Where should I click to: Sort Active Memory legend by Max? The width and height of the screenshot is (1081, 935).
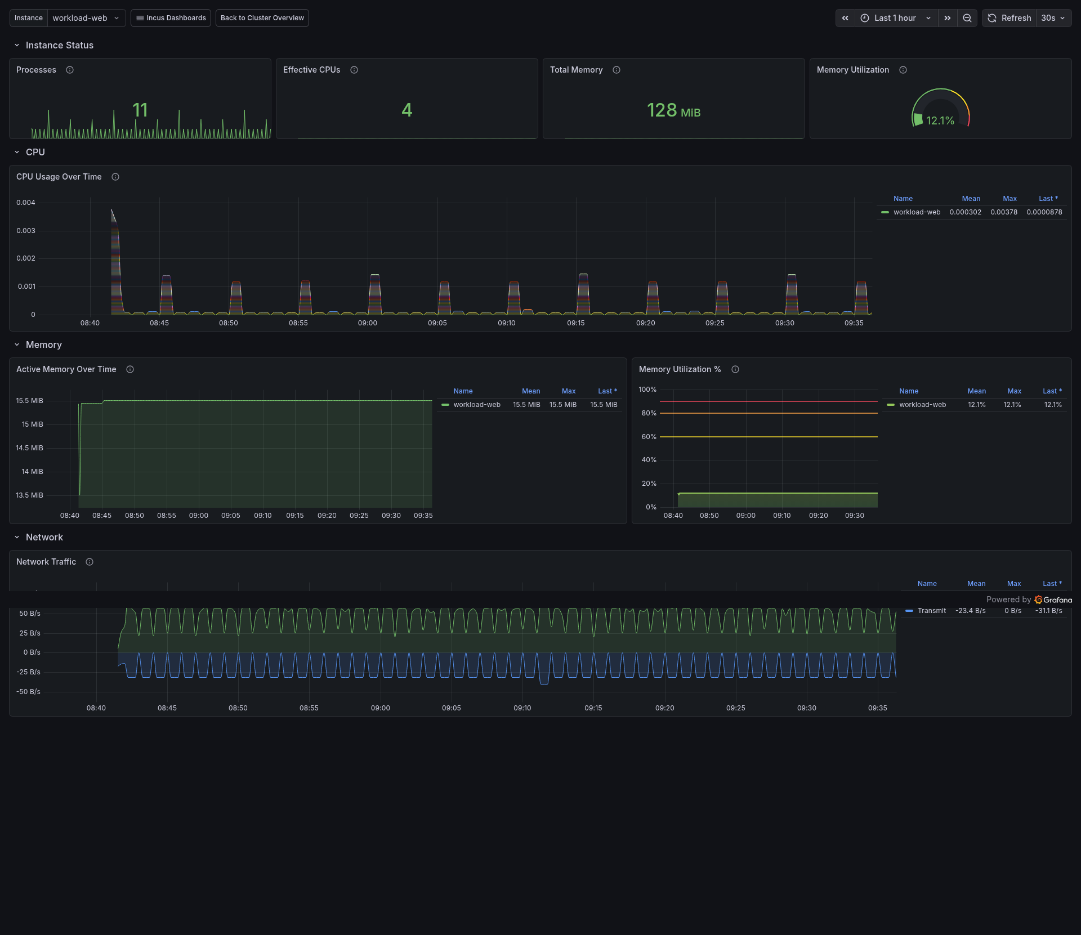click(569, 391)
